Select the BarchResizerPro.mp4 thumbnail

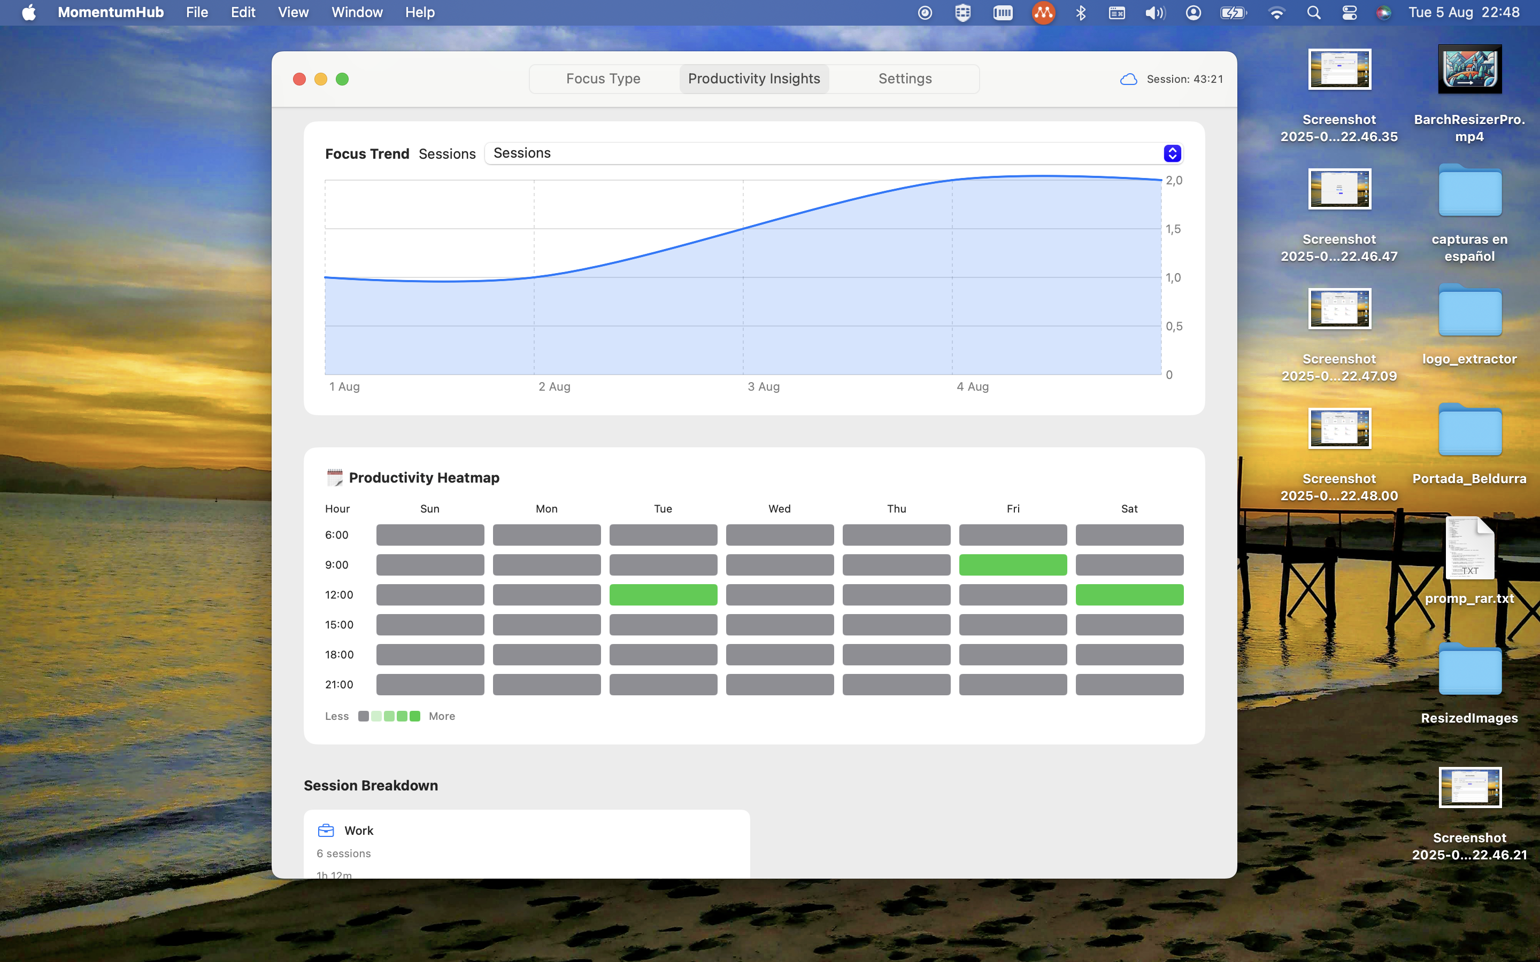pos(1469,69)
